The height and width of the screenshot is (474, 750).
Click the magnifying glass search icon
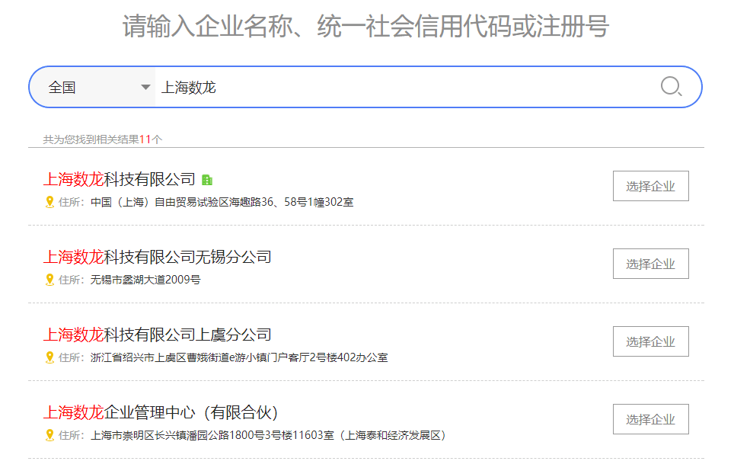point(671,87)
